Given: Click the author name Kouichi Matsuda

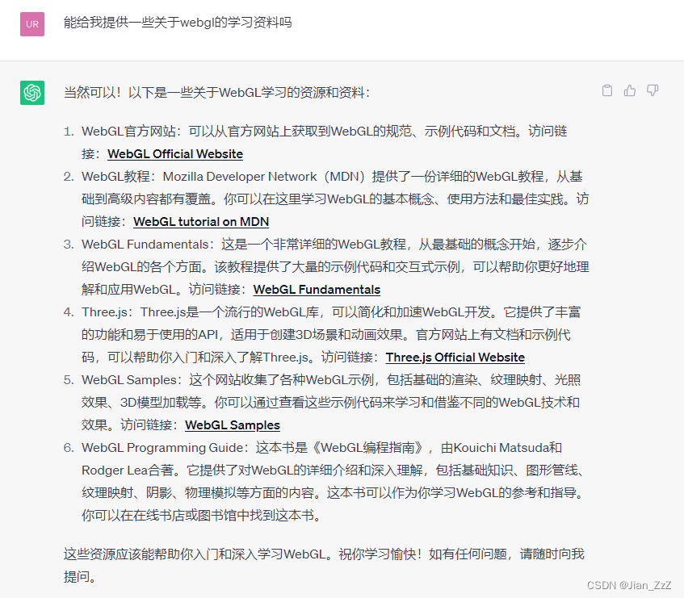Looking at the screenshot, I should coord(501,448).
